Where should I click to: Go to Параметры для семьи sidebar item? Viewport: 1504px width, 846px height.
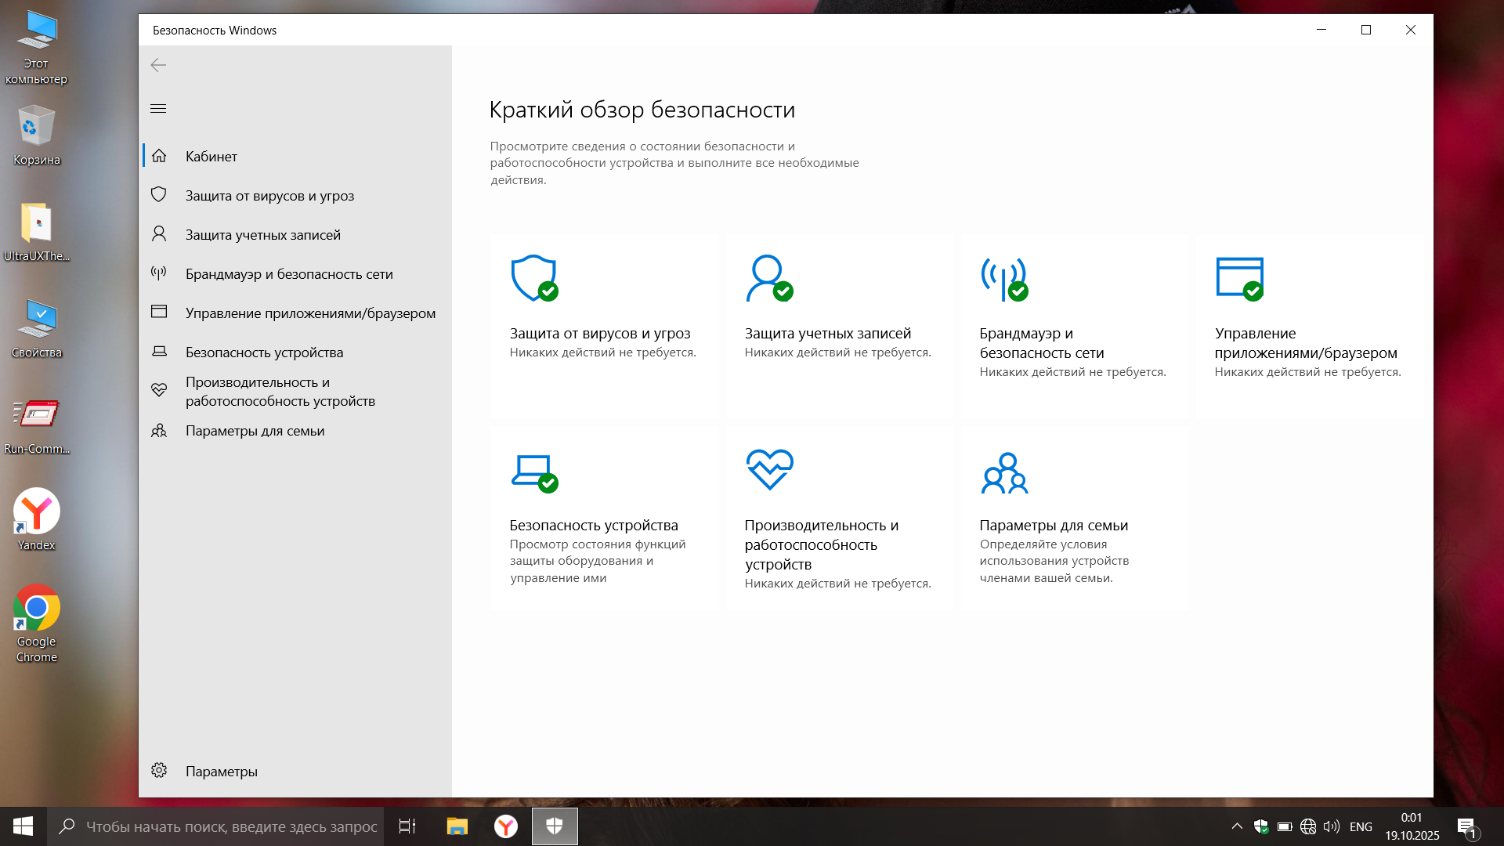click(255, 430)
